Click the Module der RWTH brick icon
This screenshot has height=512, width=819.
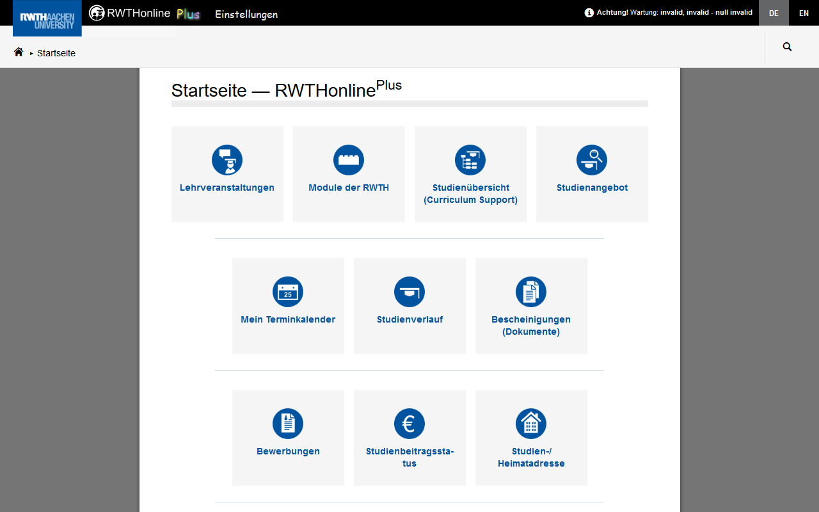coord(349,160)
